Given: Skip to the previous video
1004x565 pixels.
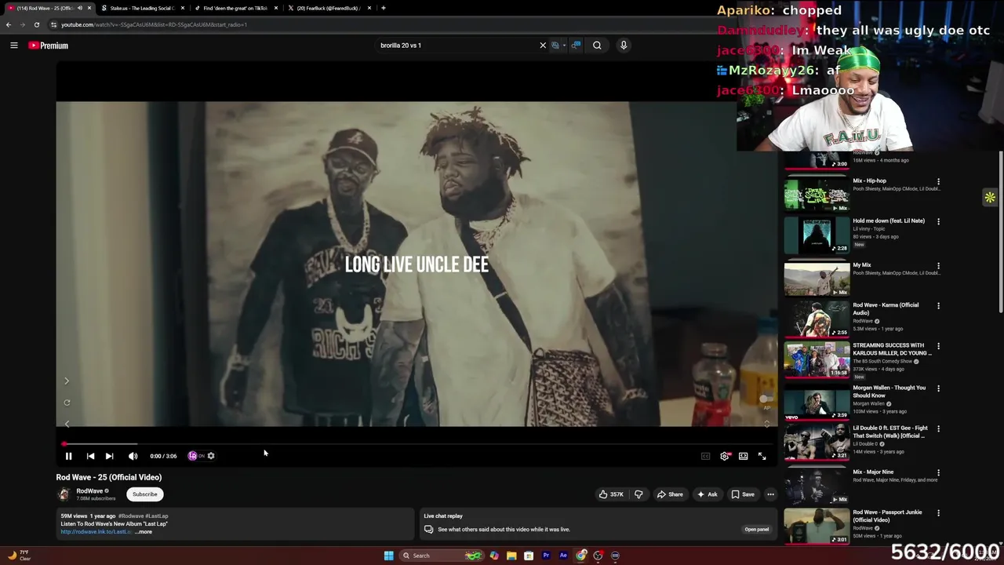Looking at the screenshot, I should 90,456.
